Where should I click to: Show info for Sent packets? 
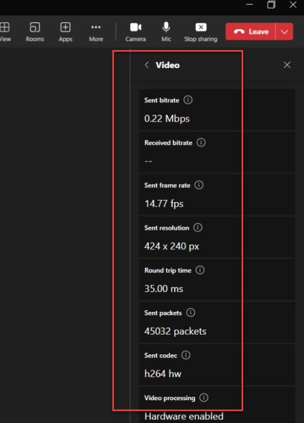191,313
